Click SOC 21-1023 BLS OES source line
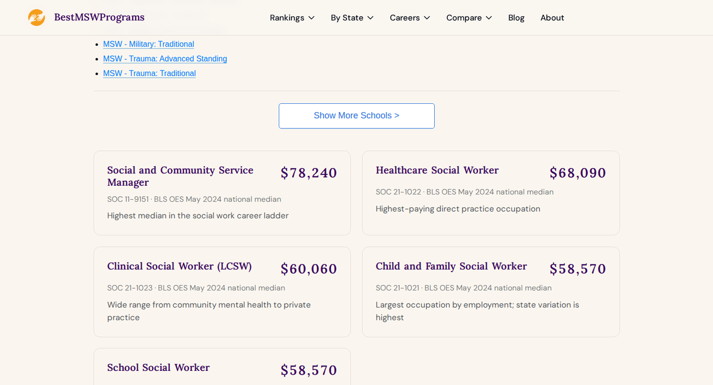The width and height of the screenshot is (713, 385). coord(196,288)
